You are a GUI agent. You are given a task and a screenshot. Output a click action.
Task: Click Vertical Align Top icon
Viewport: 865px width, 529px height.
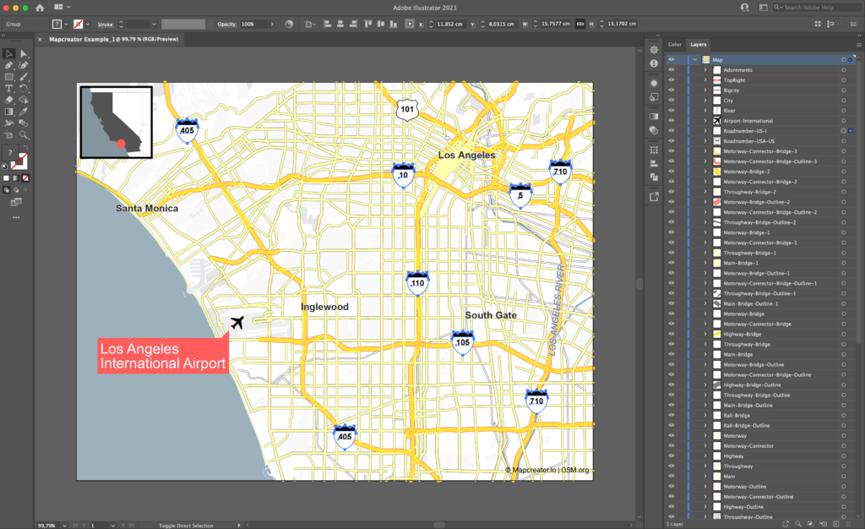[367, 24]
